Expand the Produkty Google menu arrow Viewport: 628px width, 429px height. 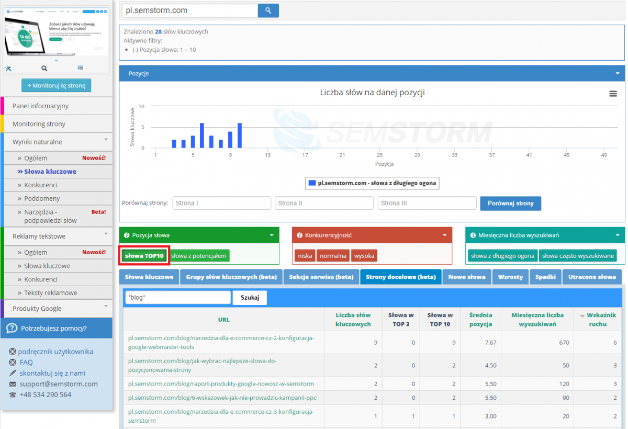[106, 306]
